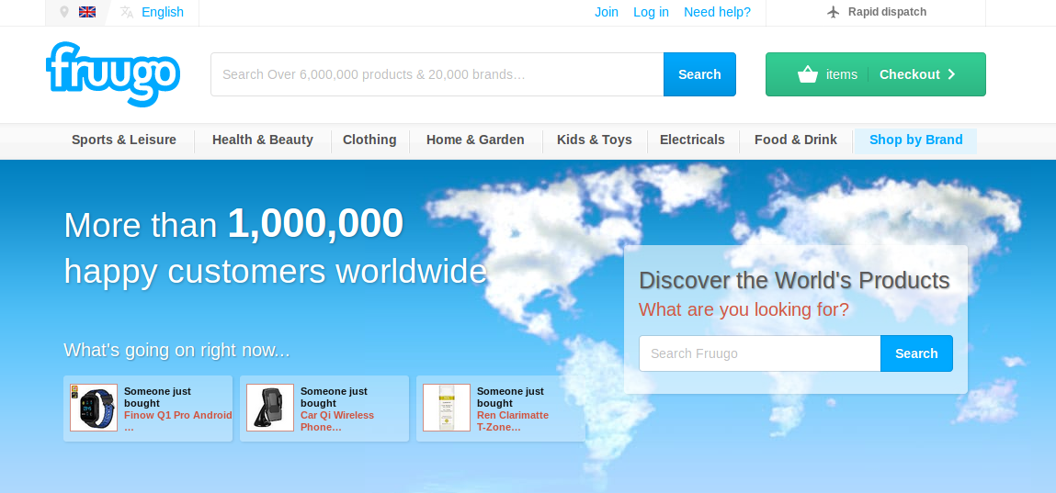The image size is (1056, 493).
Task: Click the Finow smartwatch product thumbnail
Action: tap(94, 408)
